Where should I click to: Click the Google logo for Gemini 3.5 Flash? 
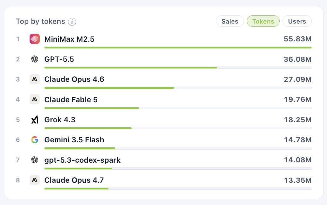pos(35,140)
